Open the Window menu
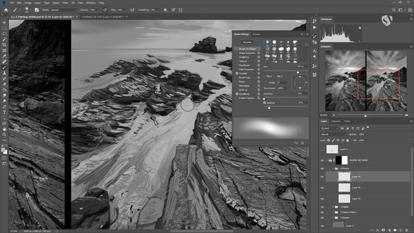 (x=91, y=3)
